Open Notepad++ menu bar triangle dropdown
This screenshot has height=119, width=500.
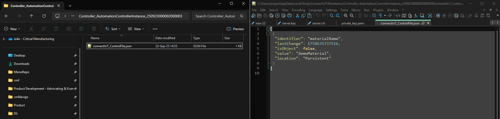point(491,10)
